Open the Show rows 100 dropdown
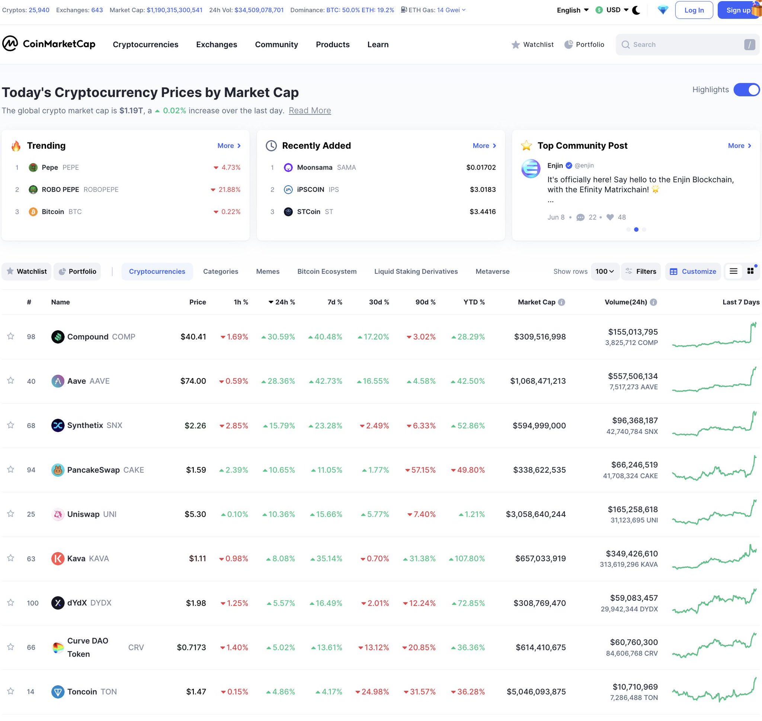The image size is (762, 721). pyautogui.click(x=605, y=271)
